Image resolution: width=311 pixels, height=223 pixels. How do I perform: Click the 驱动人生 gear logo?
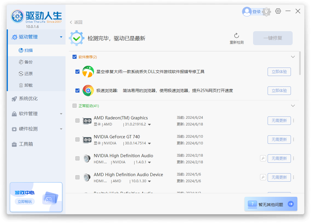17,16
